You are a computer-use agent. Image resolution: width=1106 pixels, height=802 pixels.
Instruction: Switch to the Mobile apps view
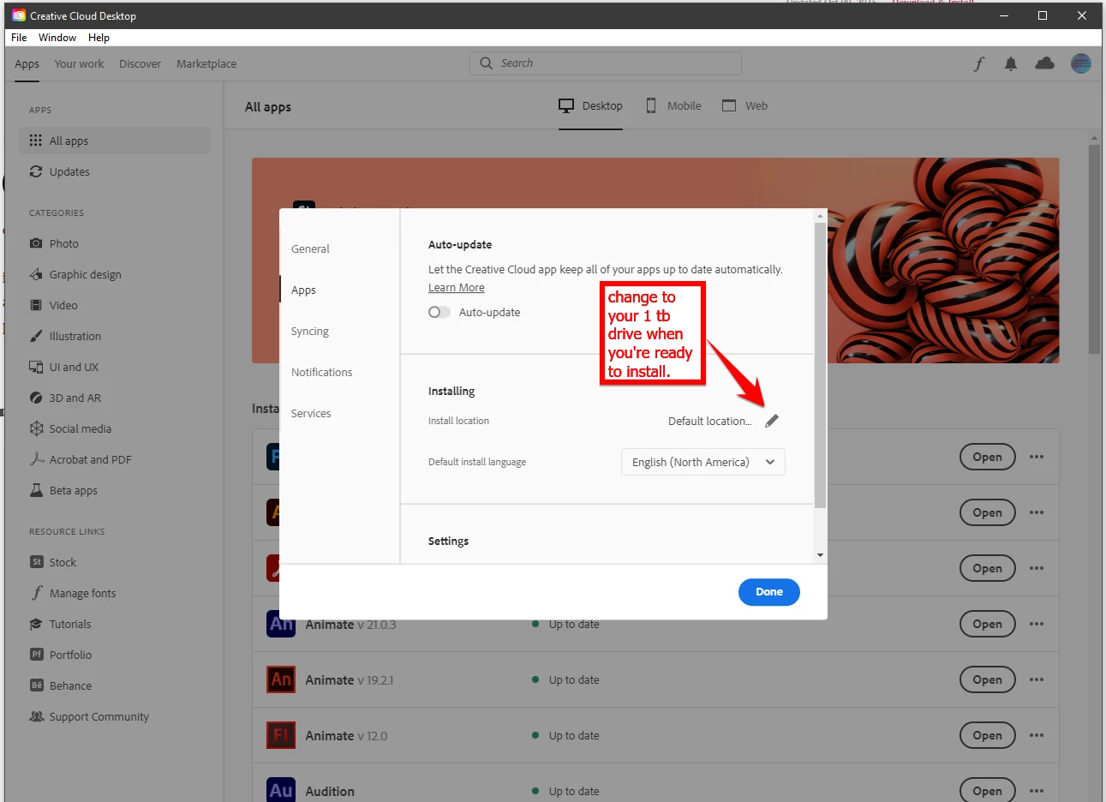coord(673,106)
